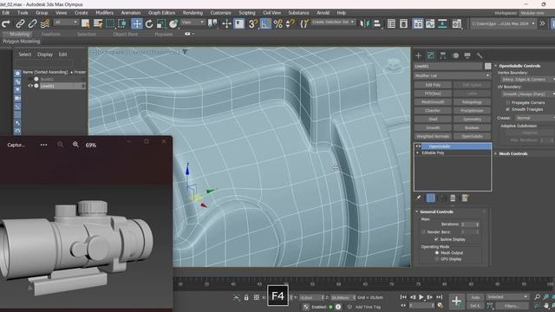The width and height of the screenshot is (555, 312).
Task: Open the UV Boundary dropdown
Action: coord(527,94)
